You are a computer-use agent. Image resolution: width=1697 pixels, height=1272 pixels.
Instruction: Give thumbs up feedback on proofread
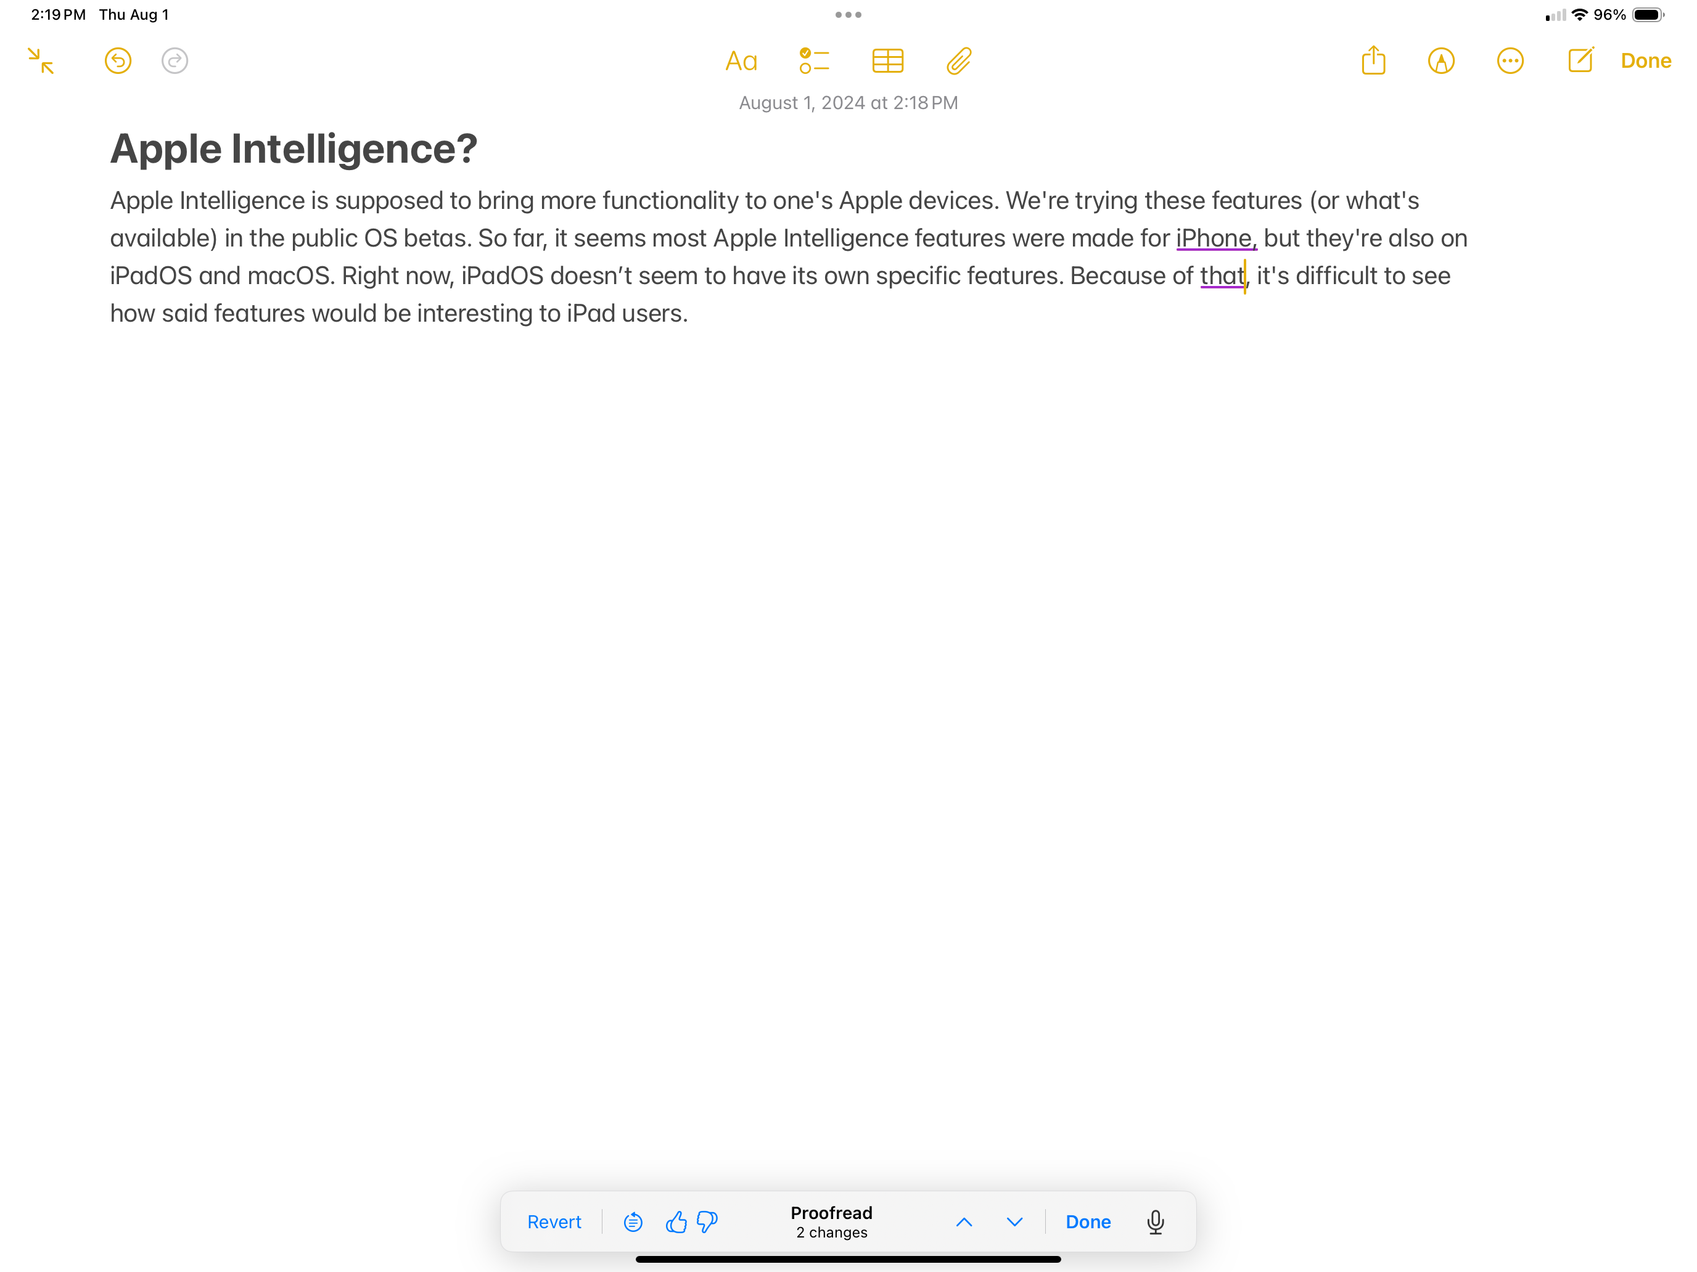click(x=676, y=1222)
